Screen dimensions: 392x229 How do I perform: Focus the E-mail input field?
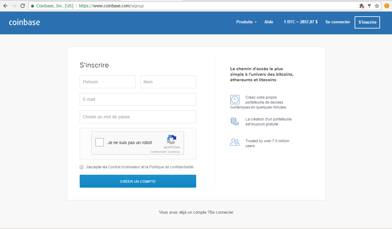click(x=138, y=99)
